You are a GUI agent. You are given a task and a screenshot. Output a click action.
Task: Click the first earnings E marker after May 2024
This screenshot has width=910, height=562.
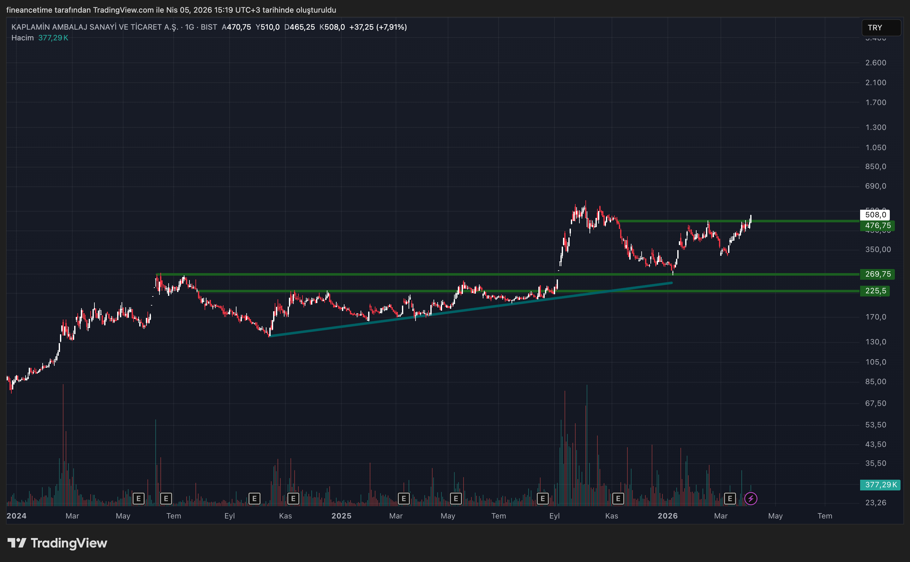pos(138,498)
